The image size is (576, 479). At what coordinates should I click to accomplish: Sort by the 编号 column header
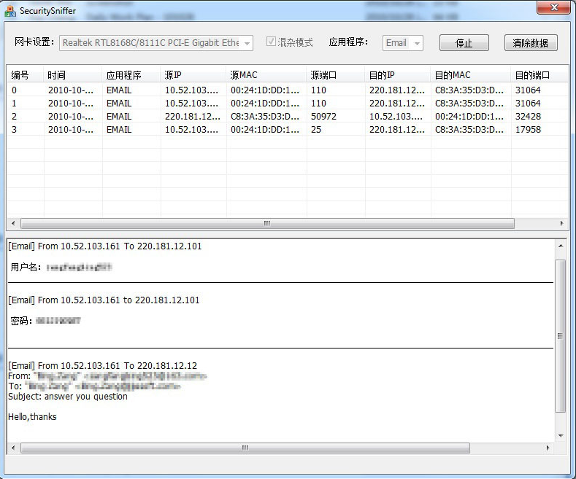25,75
